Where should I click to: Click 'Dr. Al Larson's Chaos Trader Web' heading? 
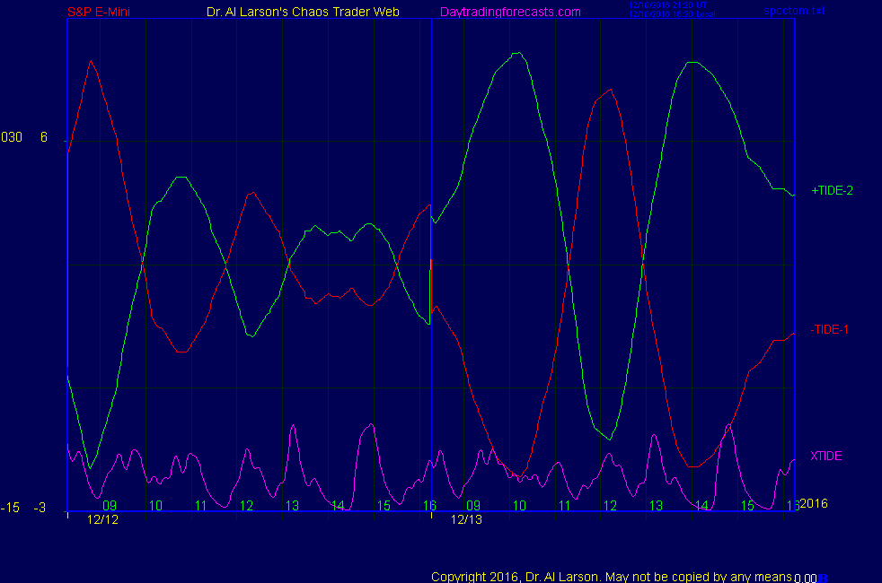303,12
